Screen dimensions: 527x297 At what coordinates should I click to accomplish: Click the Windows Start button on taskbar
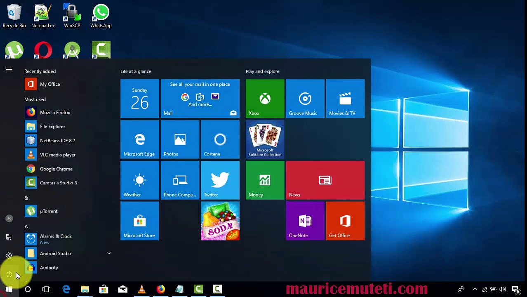9,290
